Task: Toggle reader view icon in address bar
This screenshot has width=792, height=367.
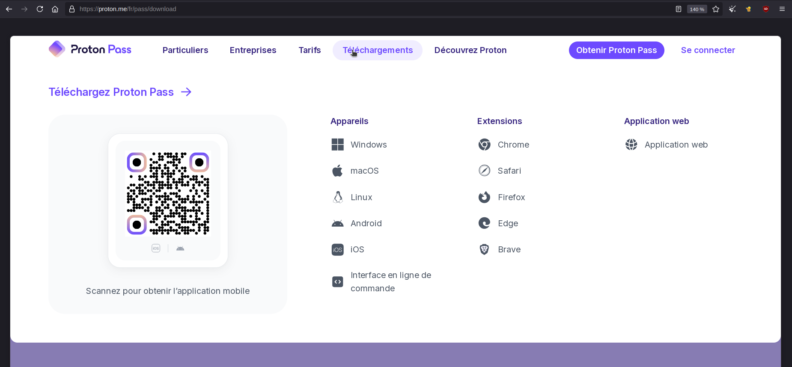Action: [x=679, y=9]
